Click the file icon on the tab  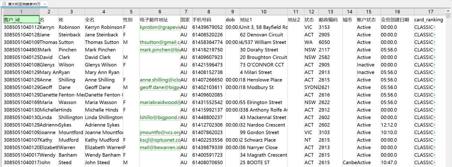click(x=5, y=4)
